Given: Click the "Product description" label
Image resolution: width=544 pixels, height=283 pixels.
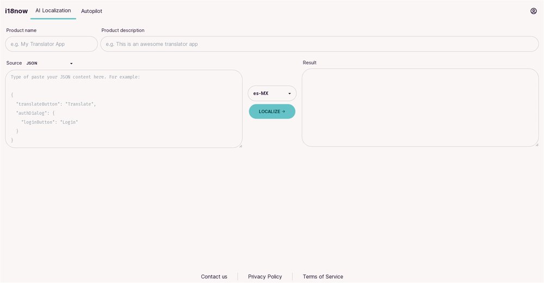Looking at the screenshot, I should click(123, 30).
